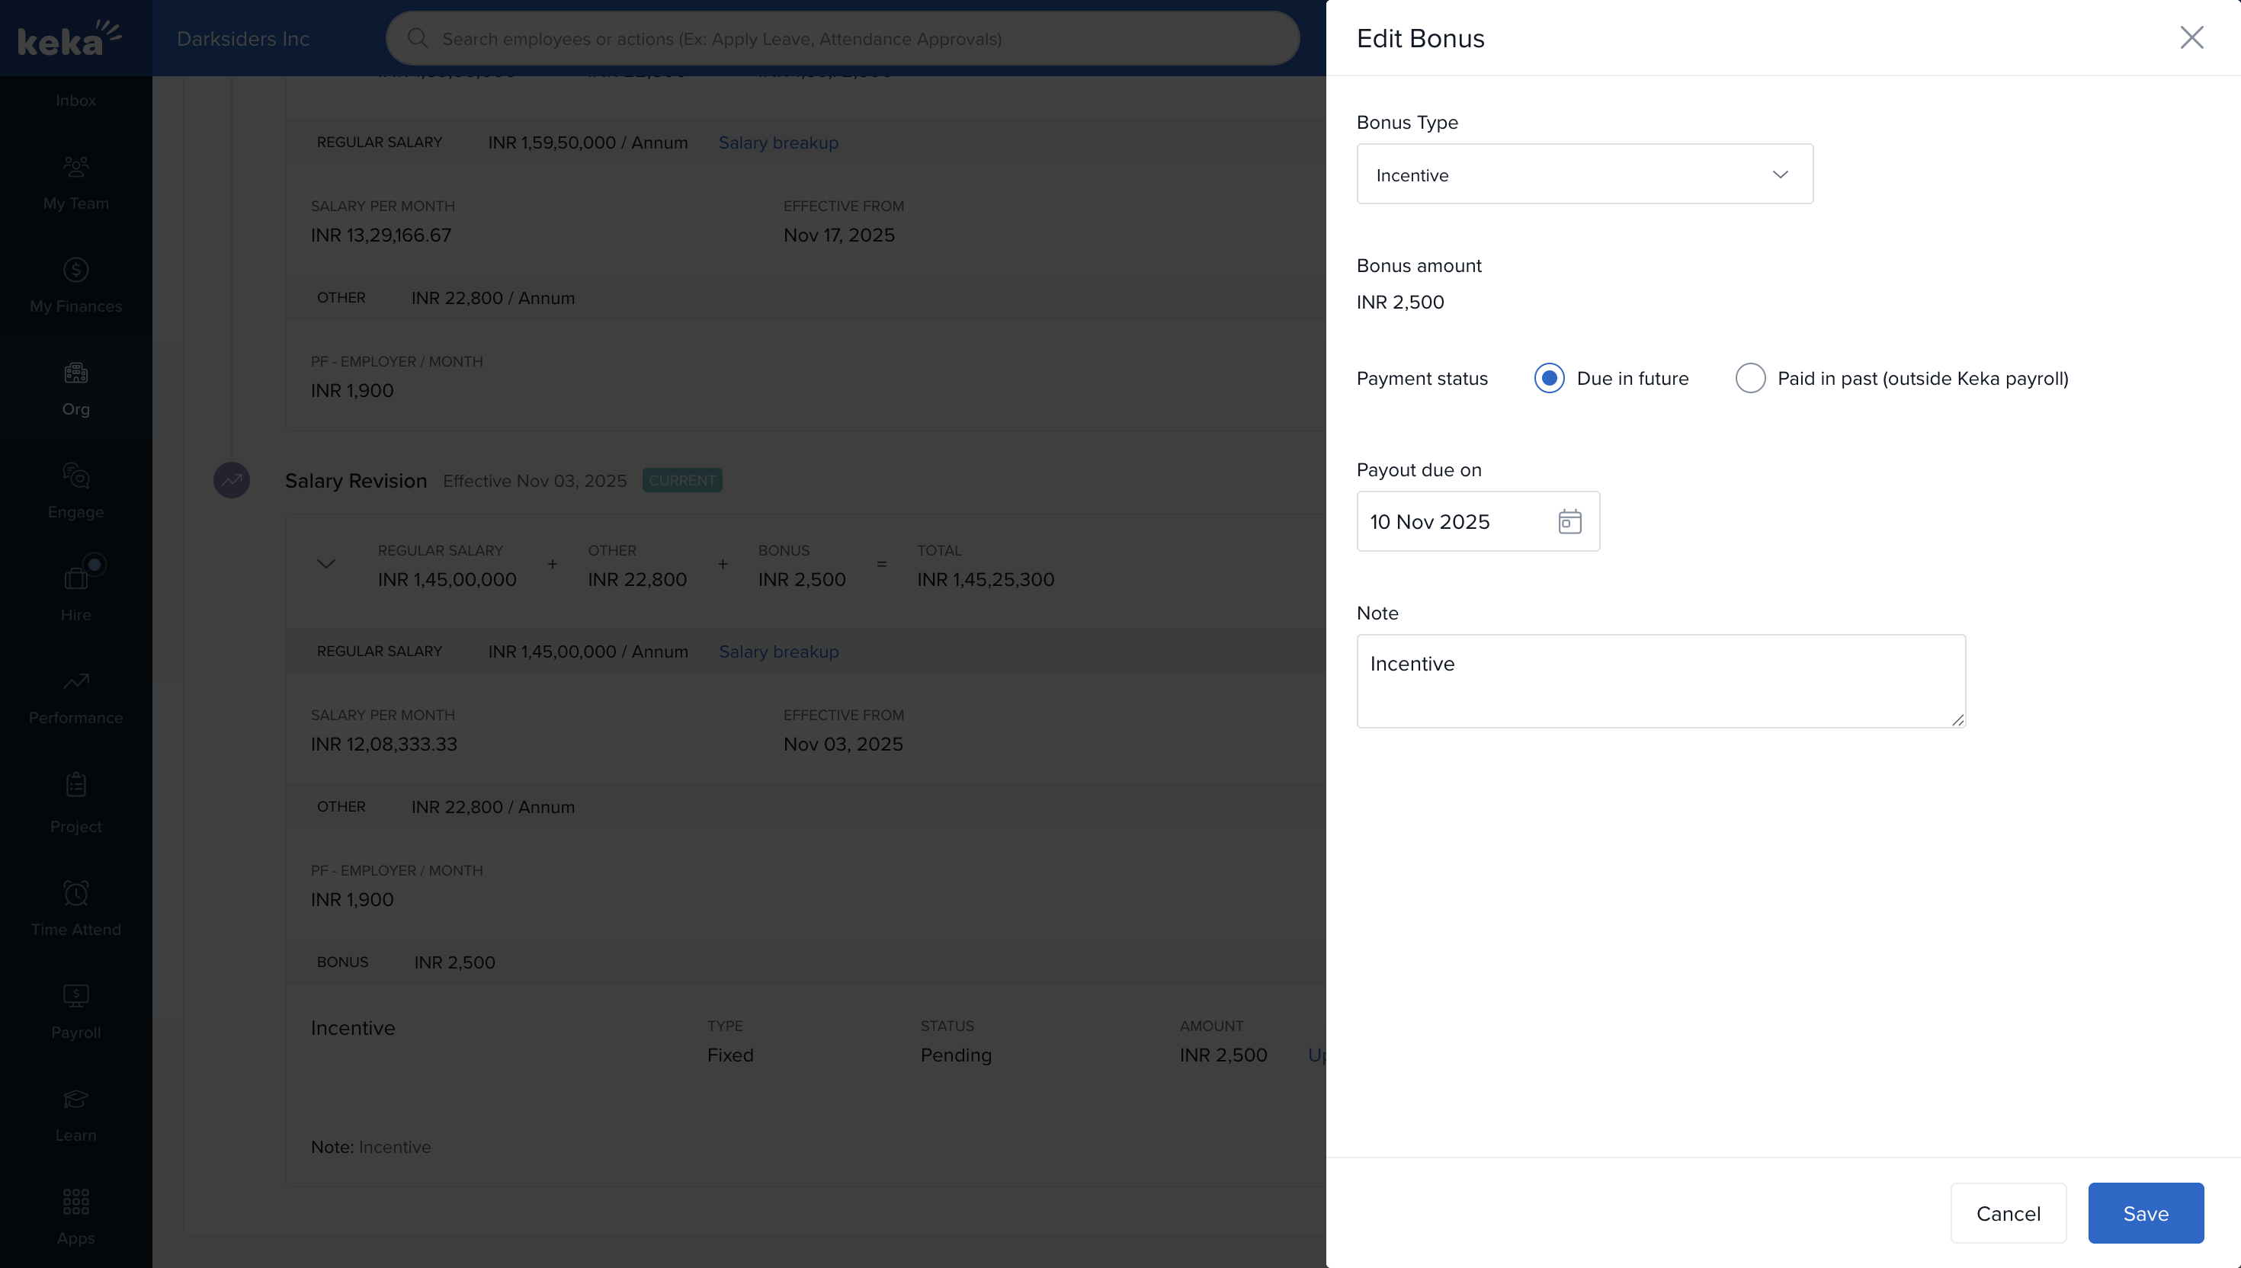This screenshot has width=2241, height=1268.
Task: Go to My Finances in the sidebar
Action: [x=75, y=286]
